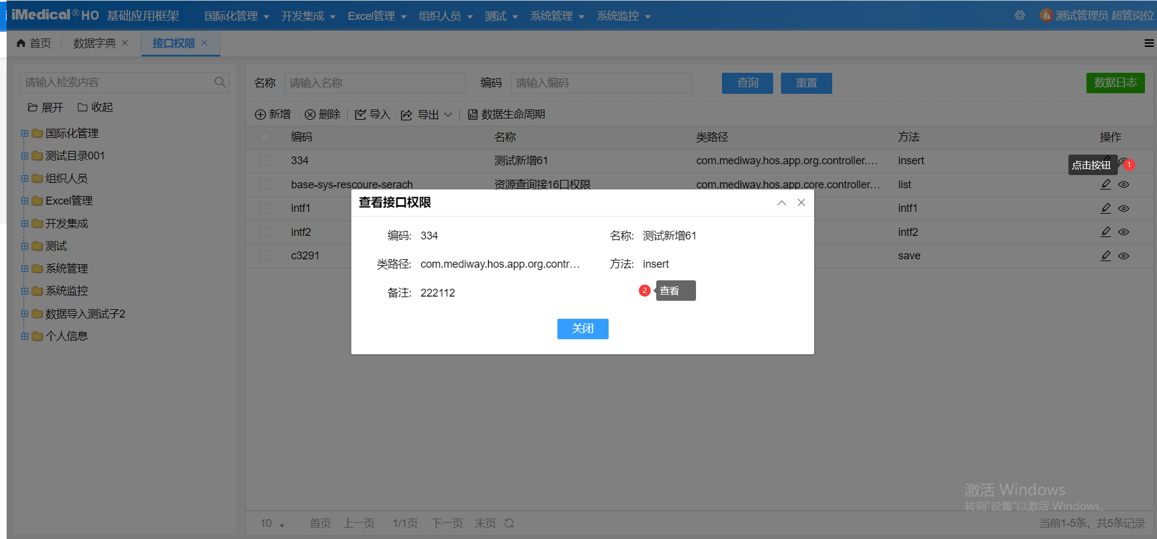Click the user avatar icon beside 测试管理员
This screenshot has height=539, width=1157.
tap(1047, 16)
